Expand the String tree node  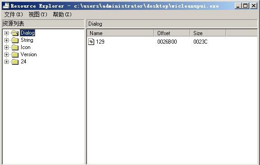[6, 40]
